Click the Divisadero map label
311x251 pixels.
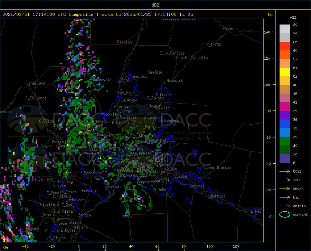tap(169, 120)
